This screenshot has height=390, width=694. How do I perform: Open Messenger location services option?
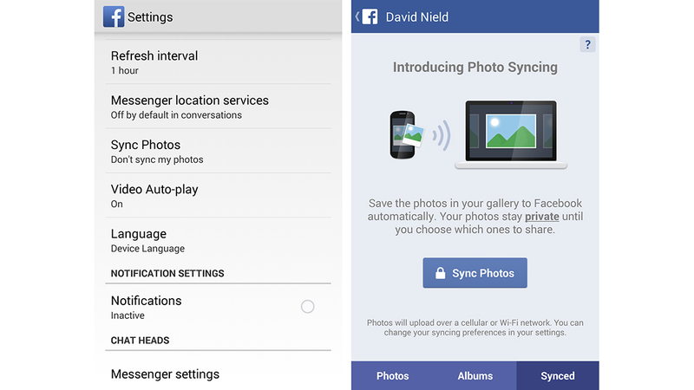[x=218, y=107]
